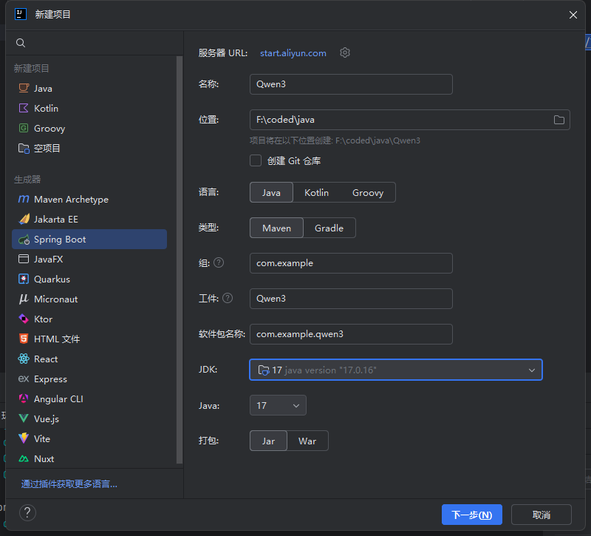Click the IntelliJ IDEA logo icon
The width and height of the screenshot is (591, 536).
[21, 14]
